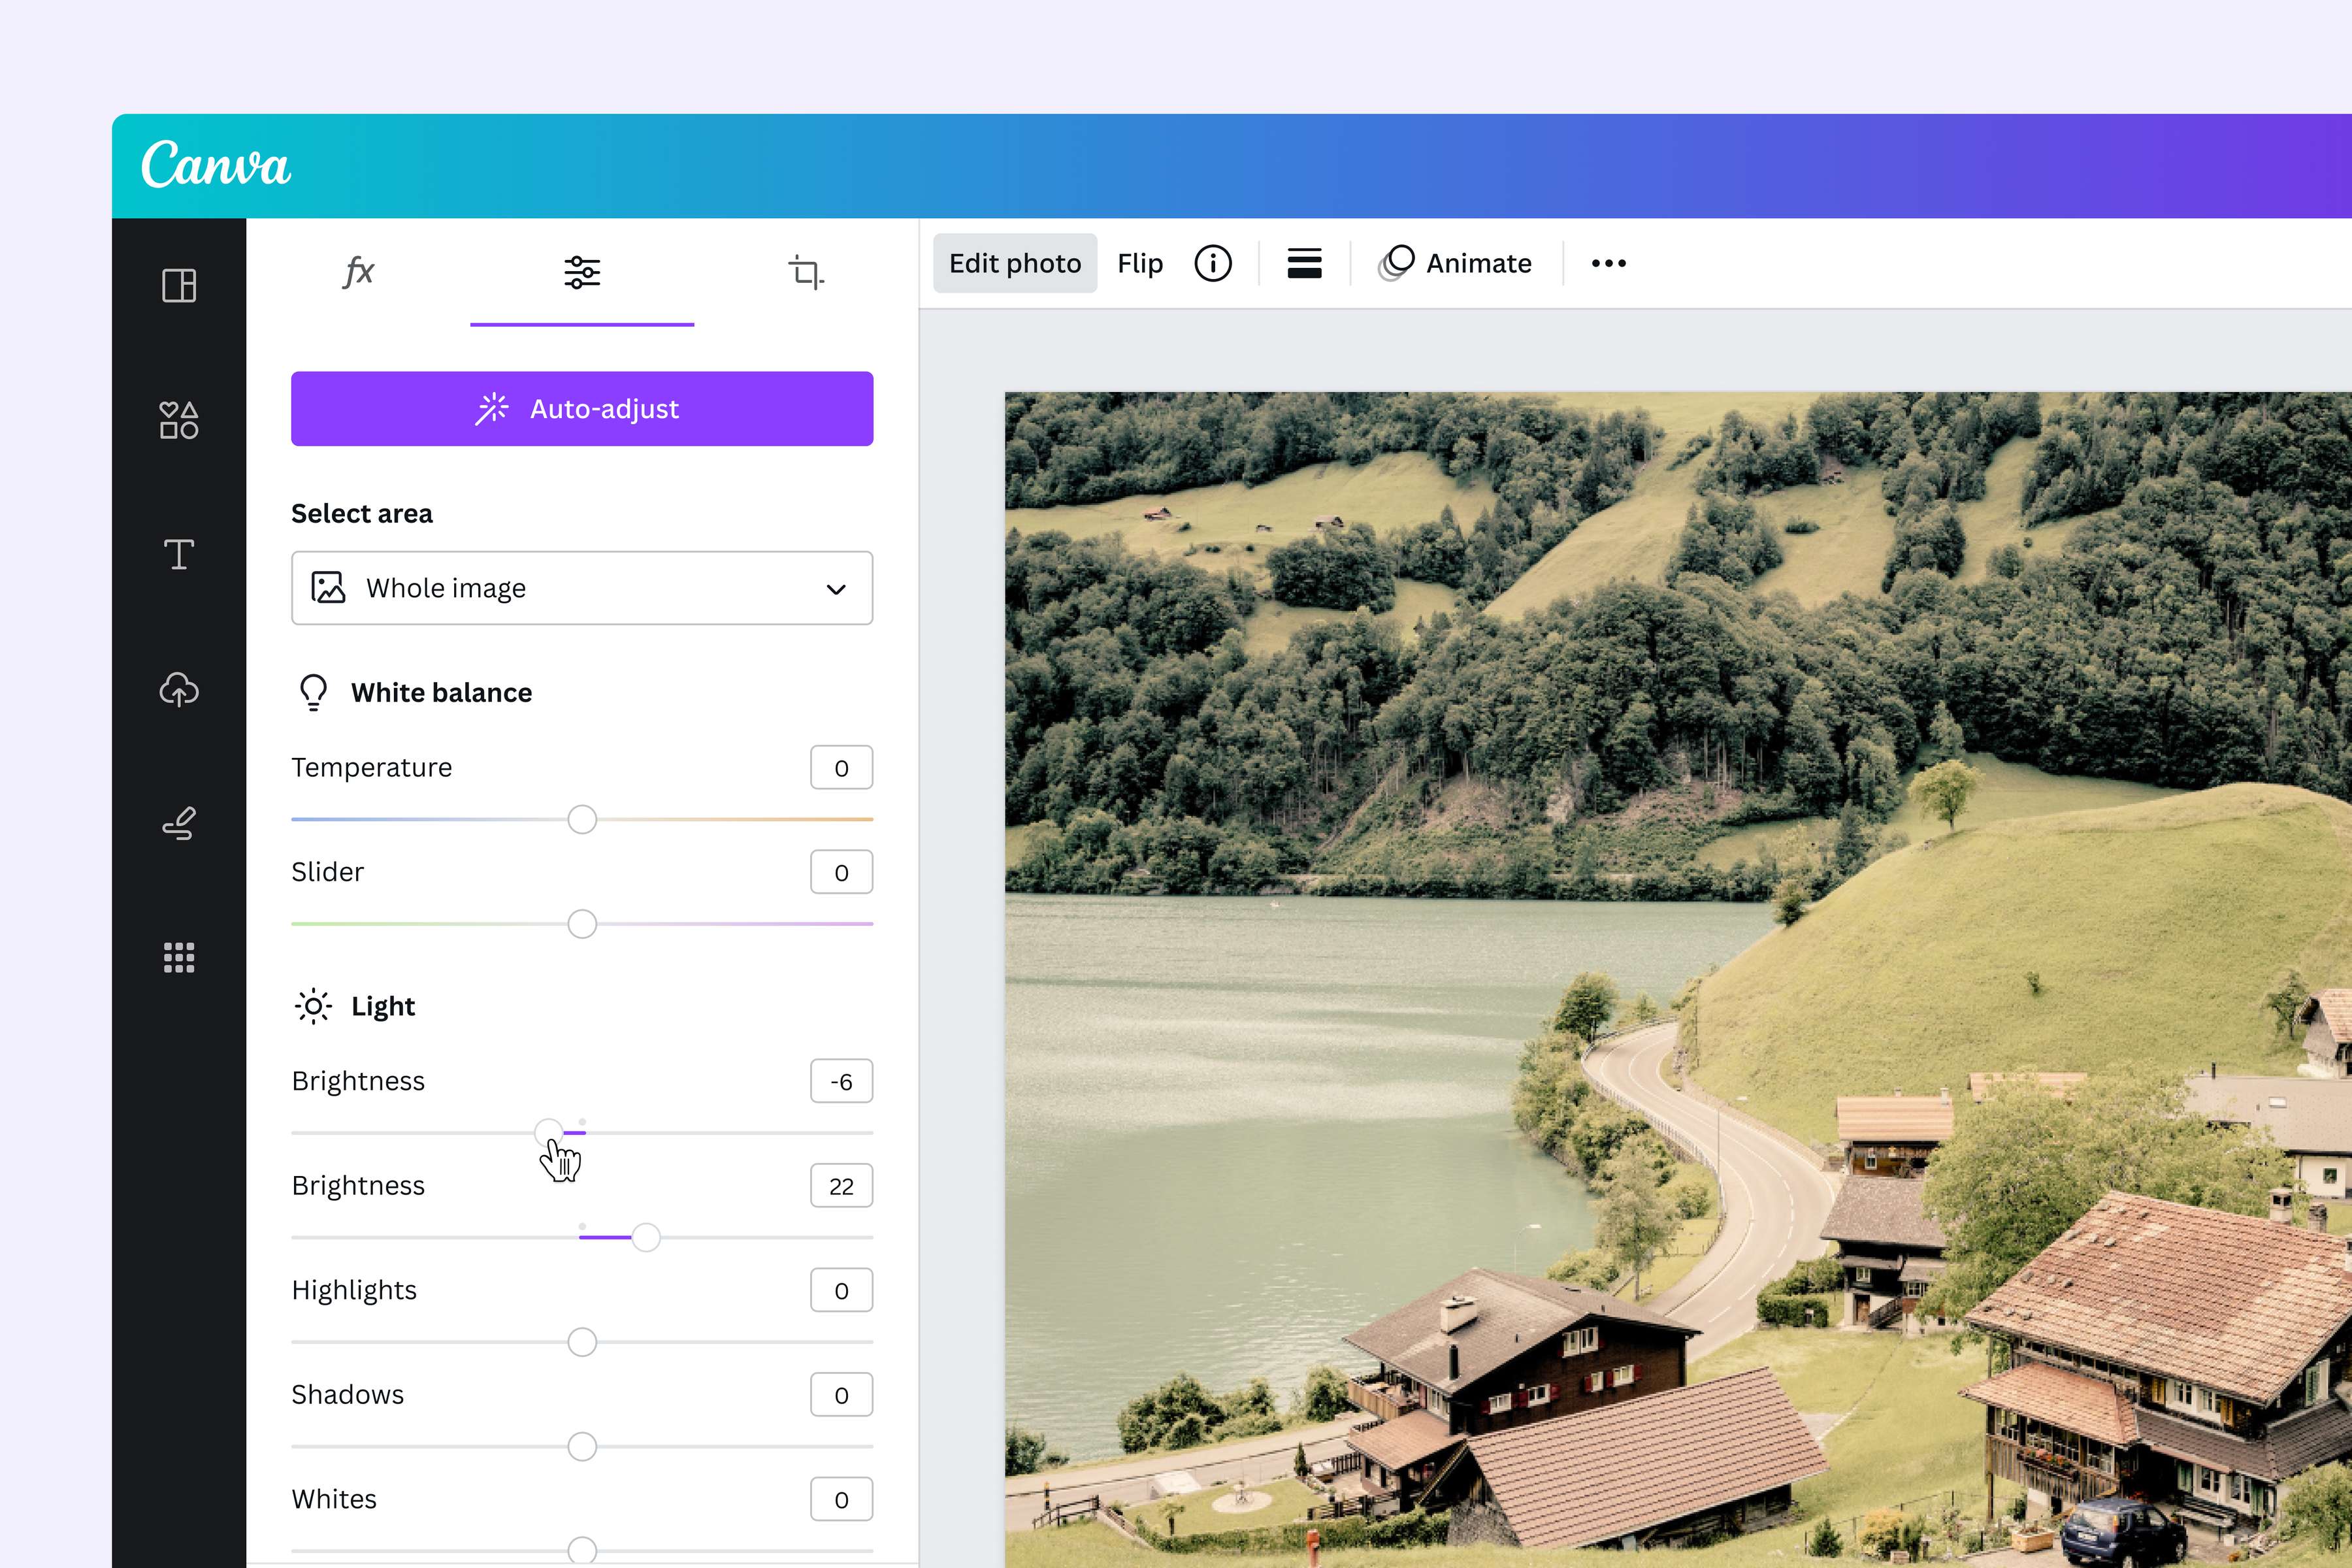Screen dimensions: 2352x1568
Task: Click the Light sun icon
Action: point(313,1006)
